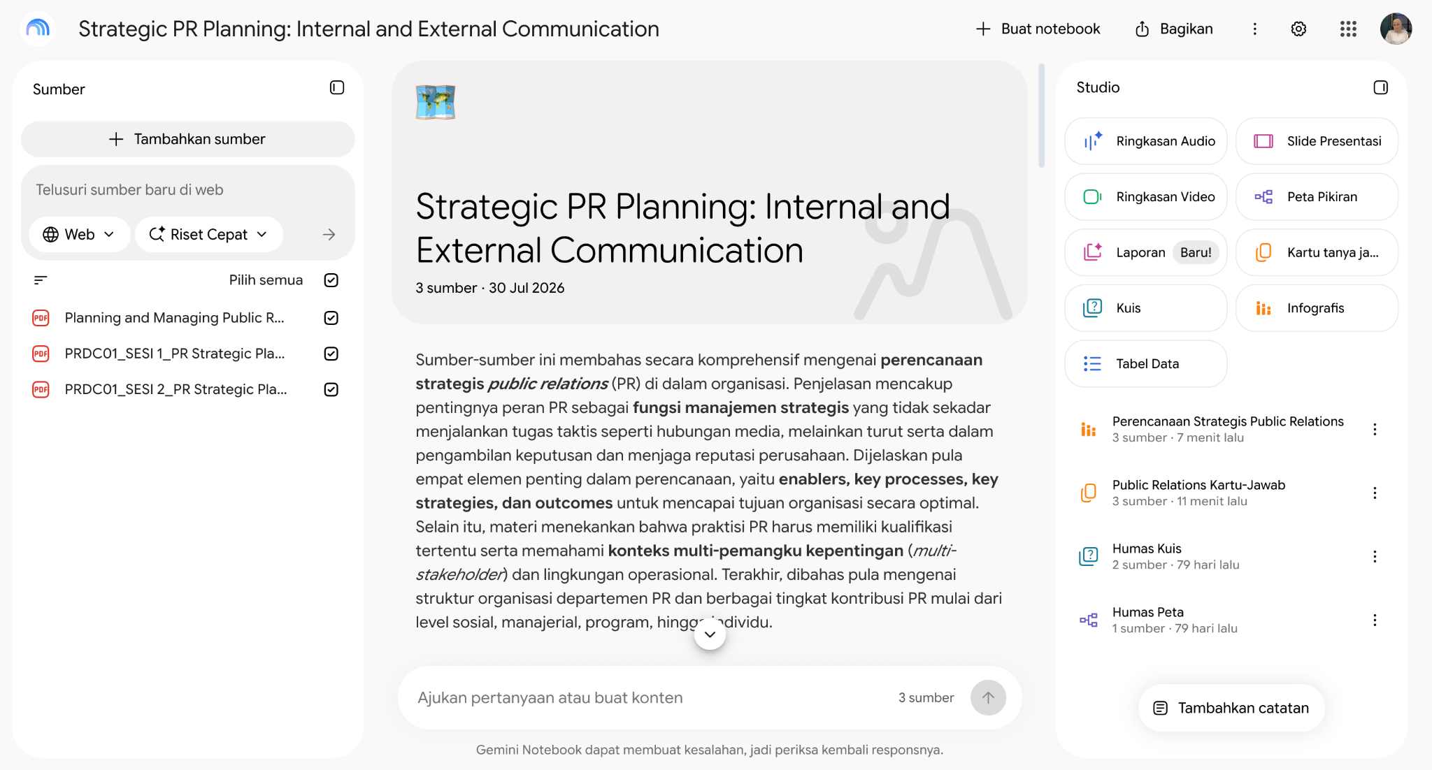Generate a Kuis
The image size is (1432, 770).
coord(1145,308)
